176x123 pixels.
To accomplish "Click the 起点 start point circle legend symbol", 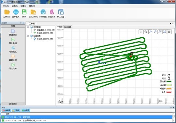I will (169, 75).
